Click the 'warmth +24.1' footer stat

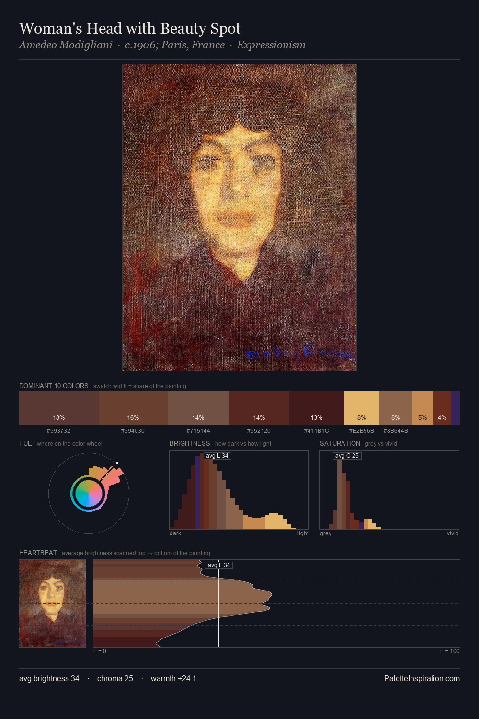click(x=173, y=678)
